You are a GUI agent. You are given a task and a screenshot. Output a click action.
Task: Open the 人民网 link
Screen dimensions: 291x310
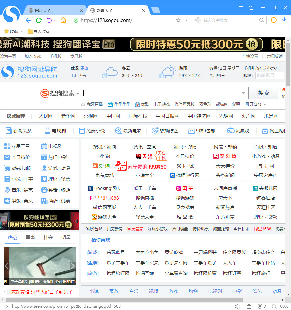click(46, 116)
